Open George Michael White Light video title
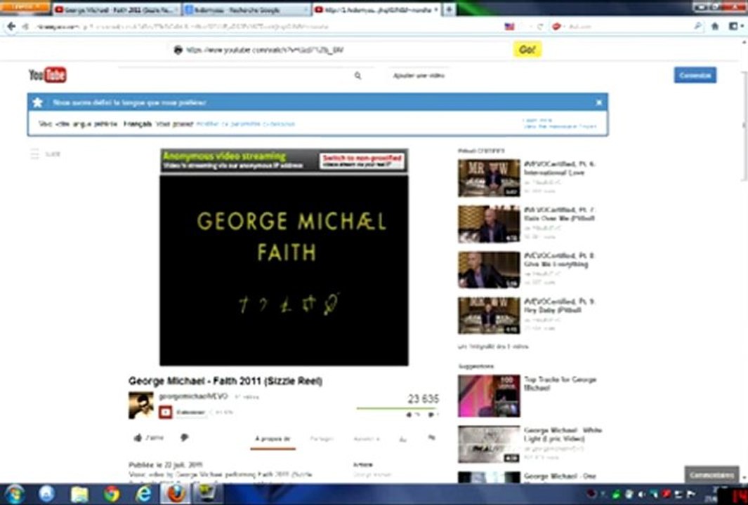 [563, 434]
